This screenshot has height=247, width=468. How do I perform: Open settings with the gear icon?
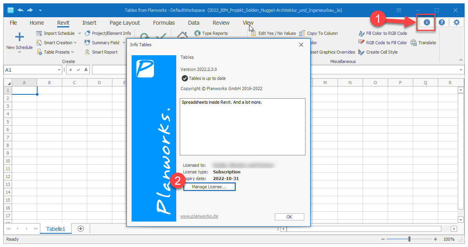[x=457, y=22]
